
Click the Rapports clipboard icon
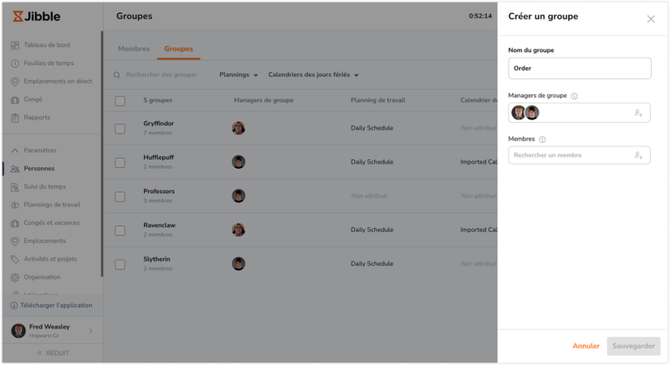(x=15, y=118)
